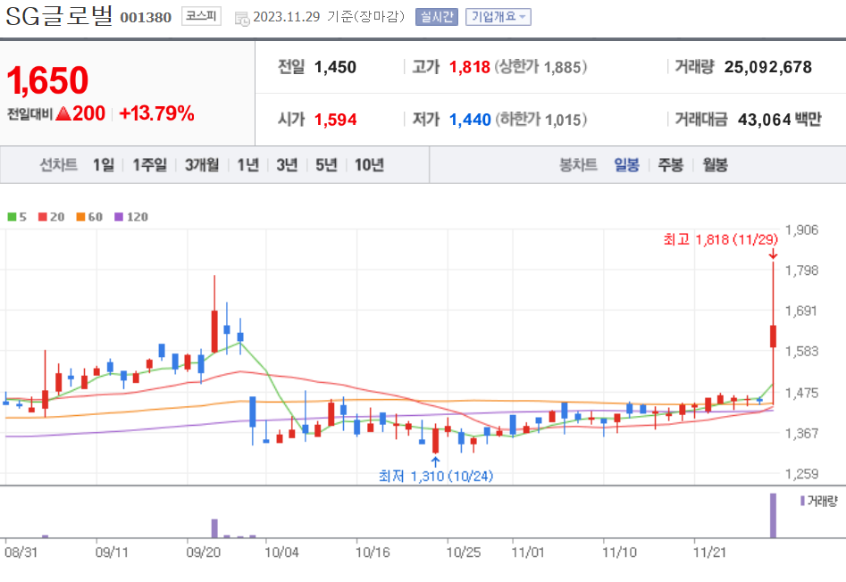846x582 pixels.
Task: Select the 1일 line chart tab
Action: pyautogui.click(x=104, y=165)
